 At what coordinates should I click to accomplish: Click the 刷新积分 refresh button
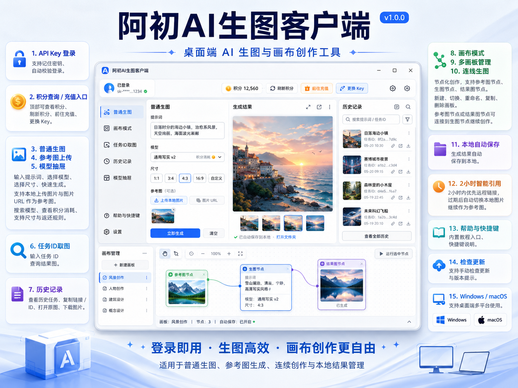[x=282, y=88]
